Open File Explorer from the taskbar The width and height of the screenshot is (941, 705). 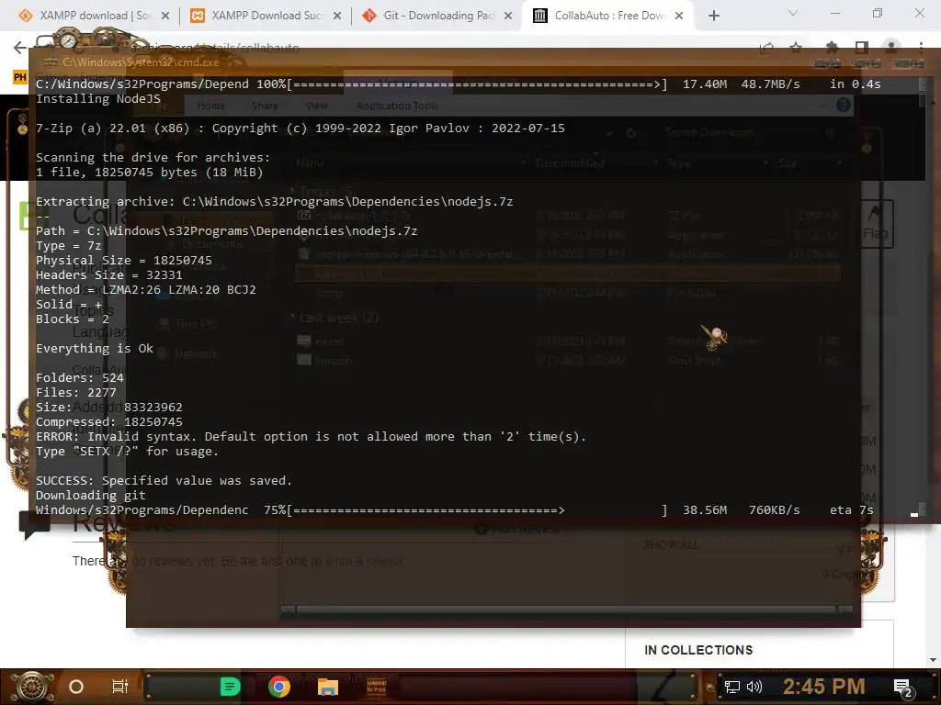[x=328, y=687]
